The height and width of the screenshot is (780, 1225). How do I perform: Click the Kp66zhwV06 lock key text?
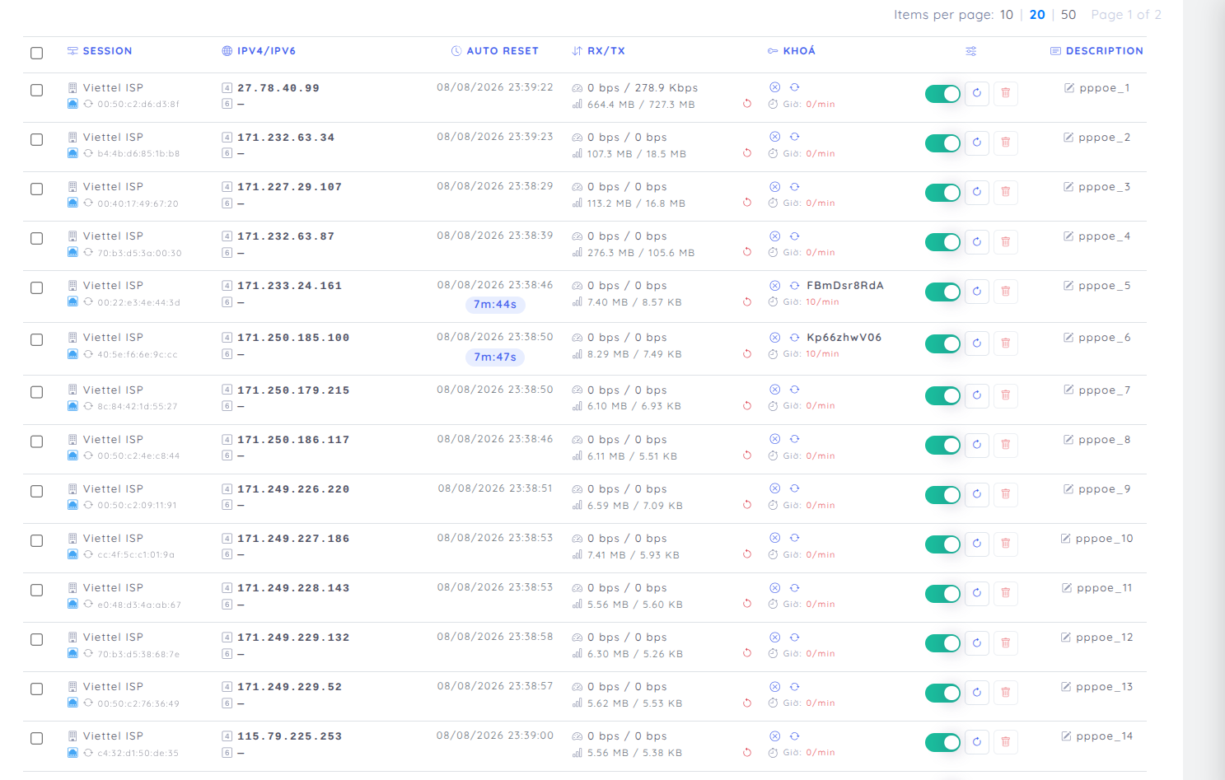tap(844, 338)
